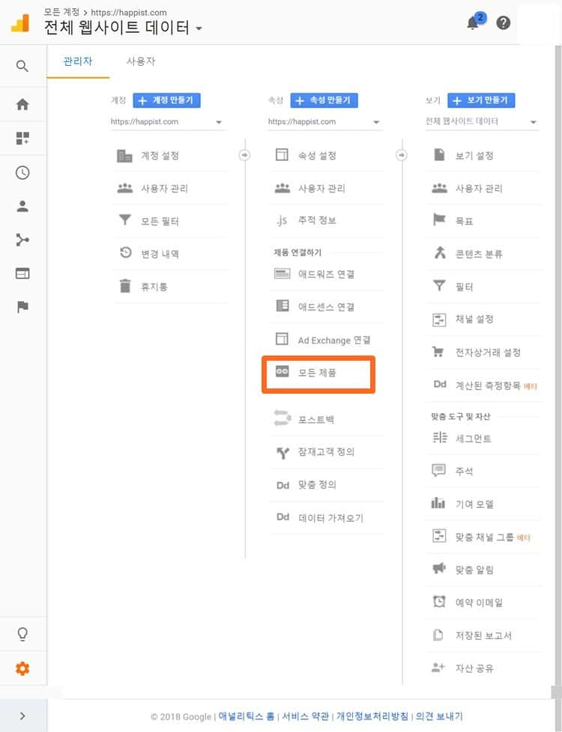
Task: Open the Conversions flag icon in sidebar
Action: tap(22, 307)
